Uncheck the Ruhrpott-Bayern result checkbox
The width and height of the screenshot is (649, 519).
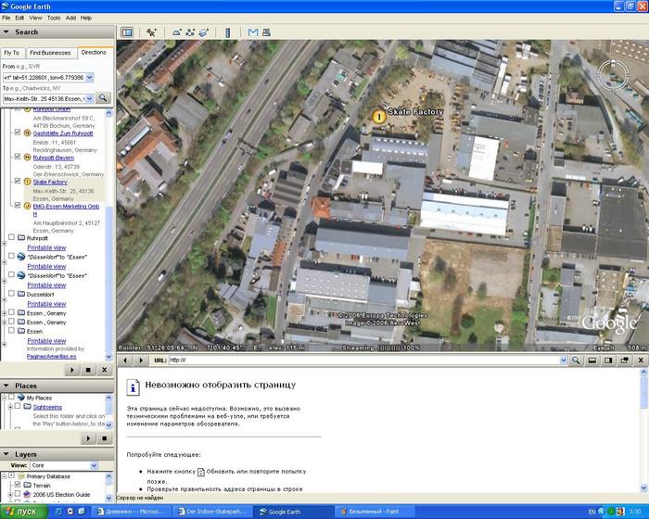(x=18, y=157)
